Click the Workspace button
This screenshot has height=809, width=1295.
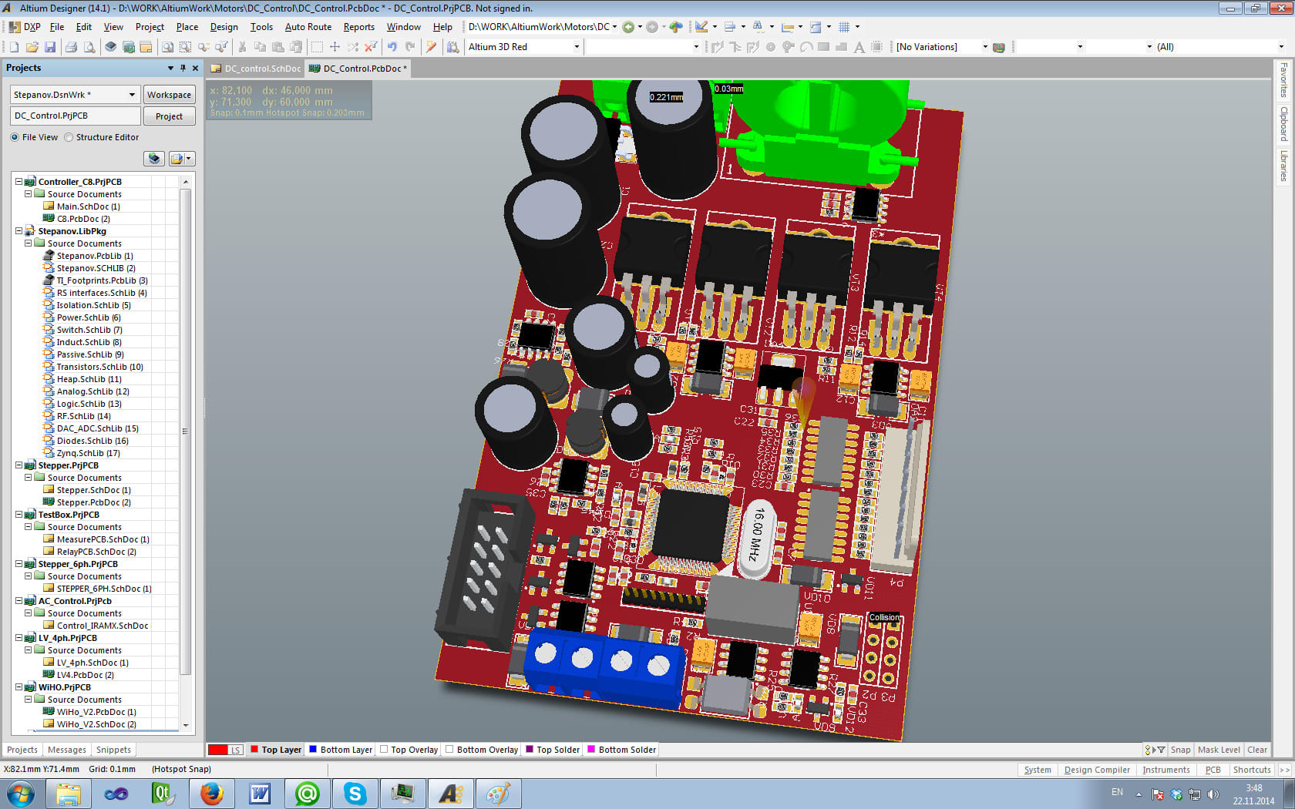point(169,95)
